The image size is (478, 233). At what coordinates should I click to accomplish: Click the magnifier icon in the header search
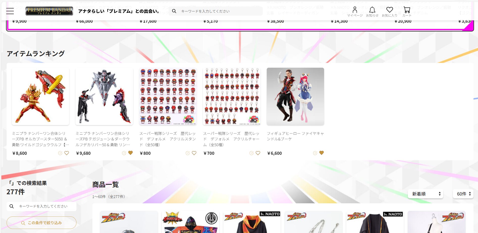[174, 11]
